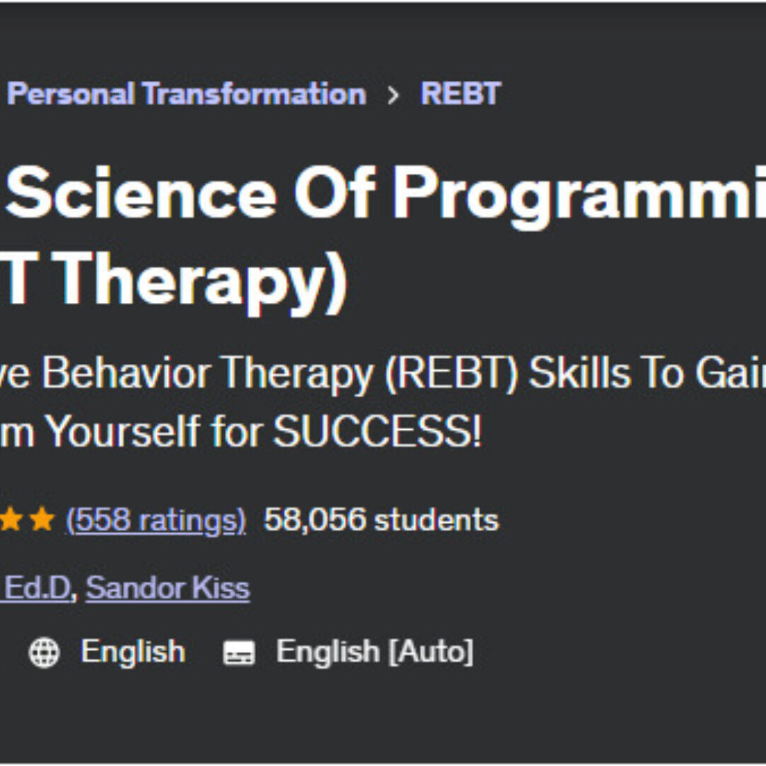The height and width of the screenshot is (766, 766).
Task: Click the breadcrumb chevron separator arrow
Action: coord(394,95)
